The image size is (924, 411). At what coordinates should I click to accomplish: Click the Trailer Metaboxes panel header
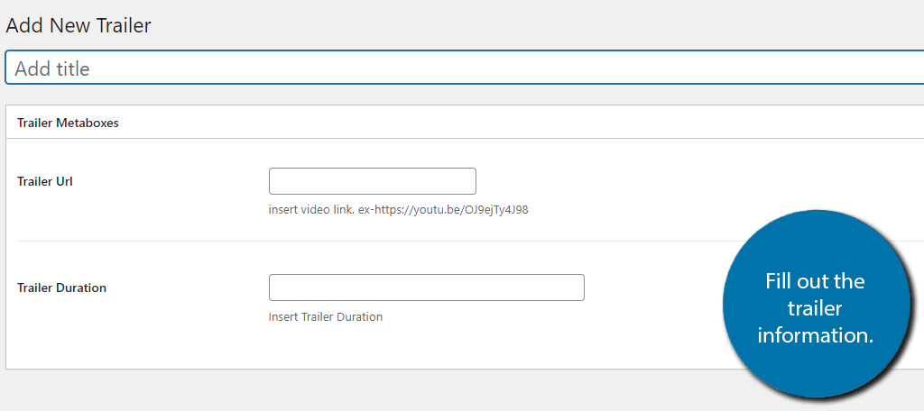465,123
